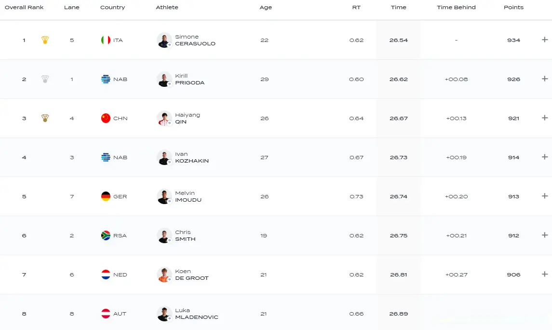Click the Austria flag icon
This screenshot has width=552, height=330.
tap(106, 314)
